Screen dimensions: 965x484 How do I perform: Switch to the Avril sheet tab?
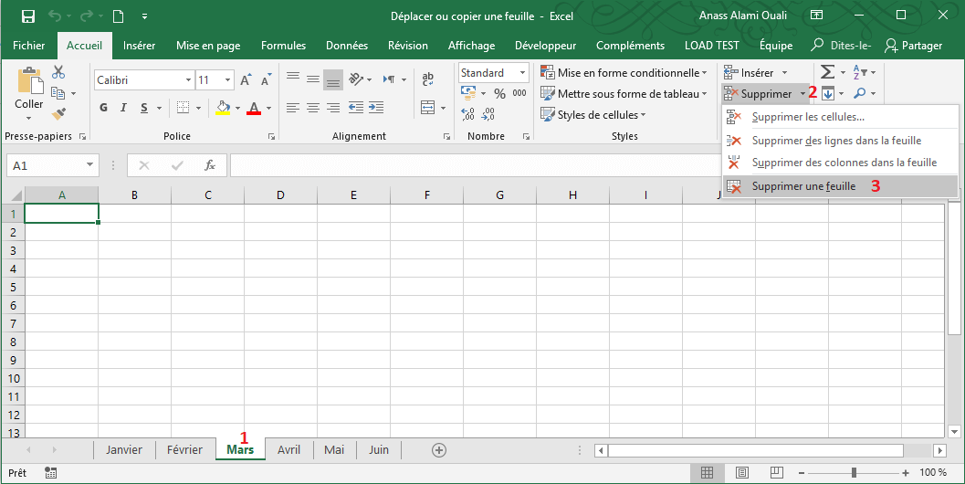pos(288,450)
